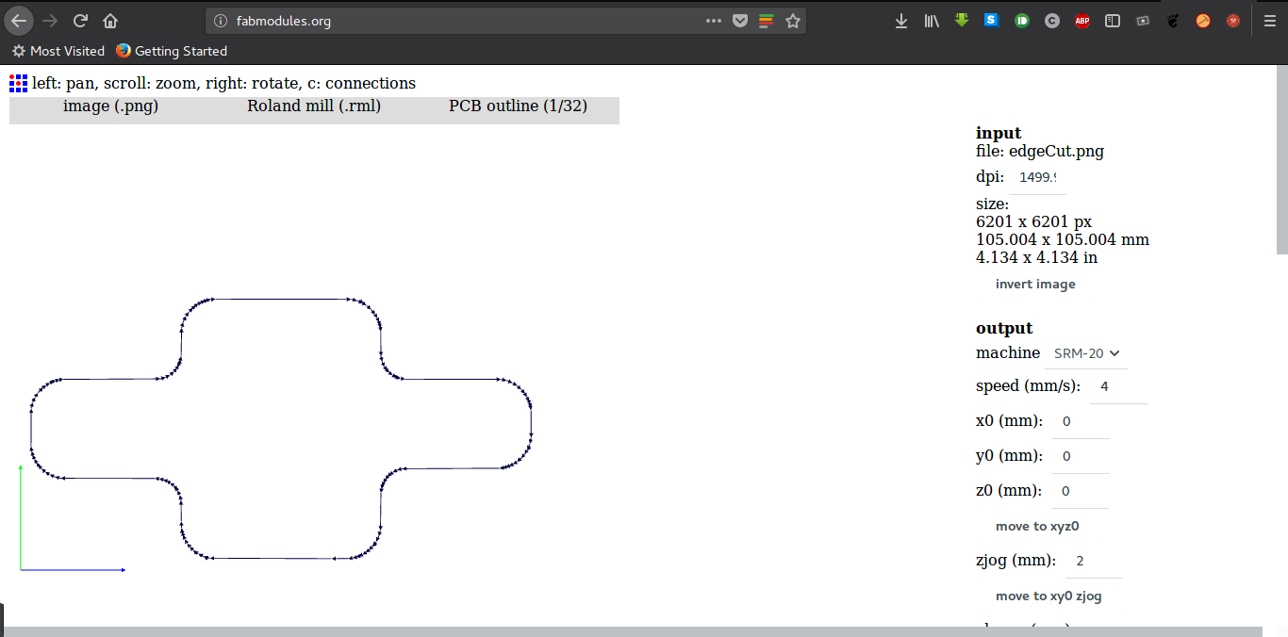Viewport: 1288px width, 637px height.
Task: Click the Video DownloadHelper green arrow icon
Action: tap(961, 20)
